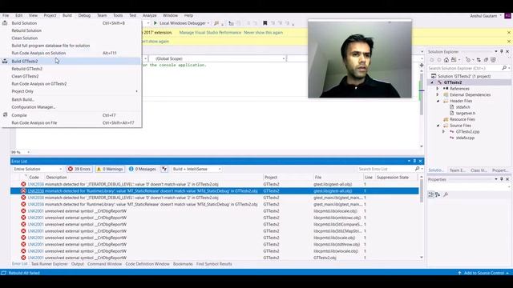This screenshot has width=513, height=288.
Task: Open the 99 % zoom dropdown
Action: point(29,152)
